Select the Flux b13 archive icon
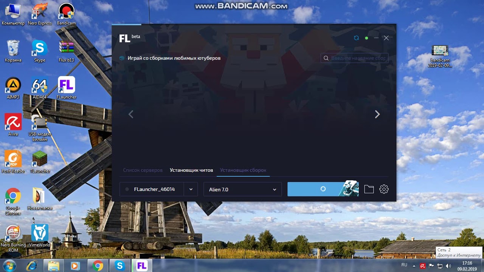The image size is (484, 272). (x=66, y=51)
